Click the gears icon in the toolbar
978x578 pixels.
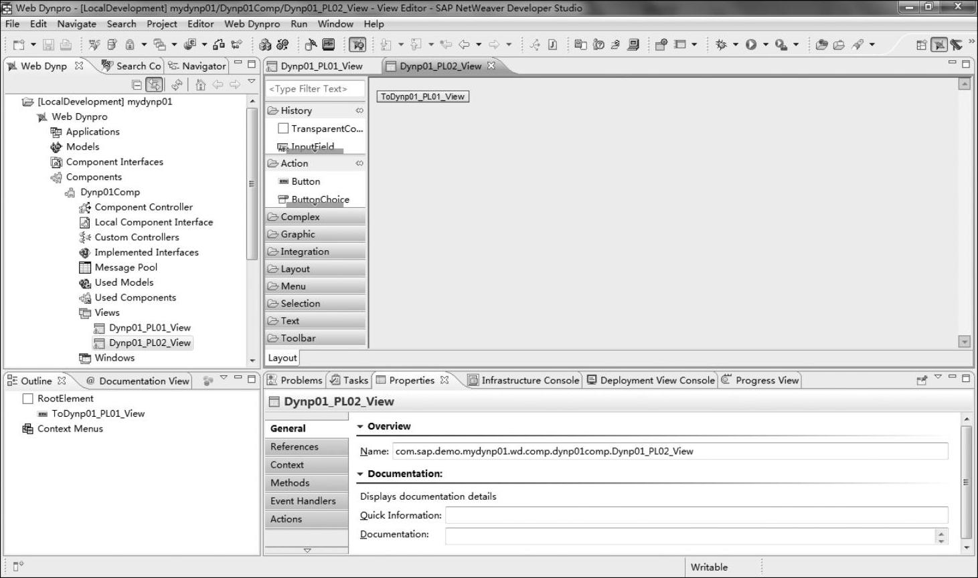coord(282,45)
